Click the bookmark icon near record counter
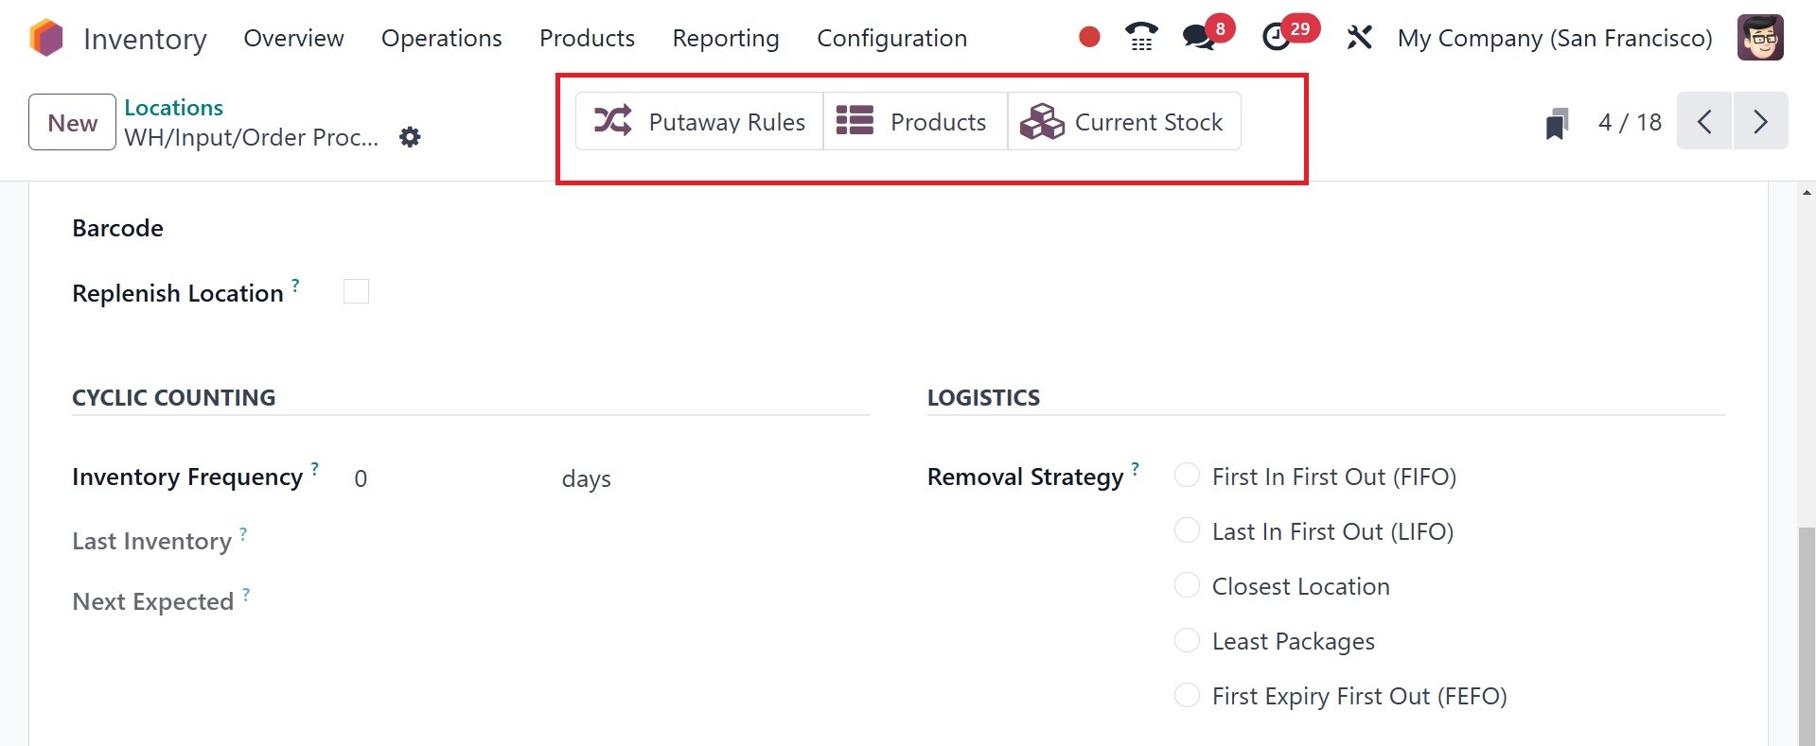Viewport: 1816px width, 746px height. 1557,123
